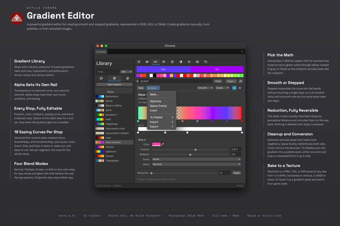The width and height of the screenshot is (340, 226).
Task: Select the gradient editor tab icon
Action: [156, 62]
